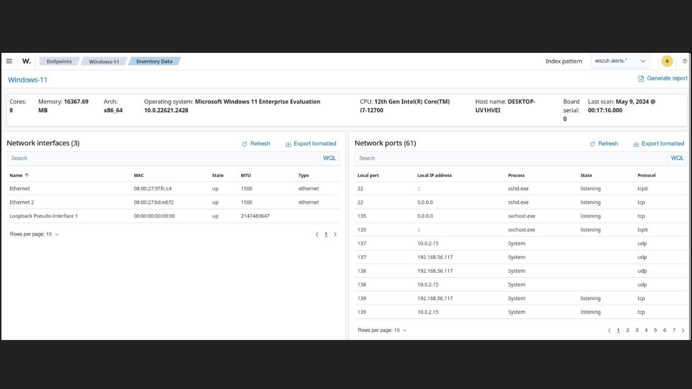Screen dimensions: 692x389
Task: Go to page 3 of Network ports
Action: pyautogui.click(x=637, y=330)
